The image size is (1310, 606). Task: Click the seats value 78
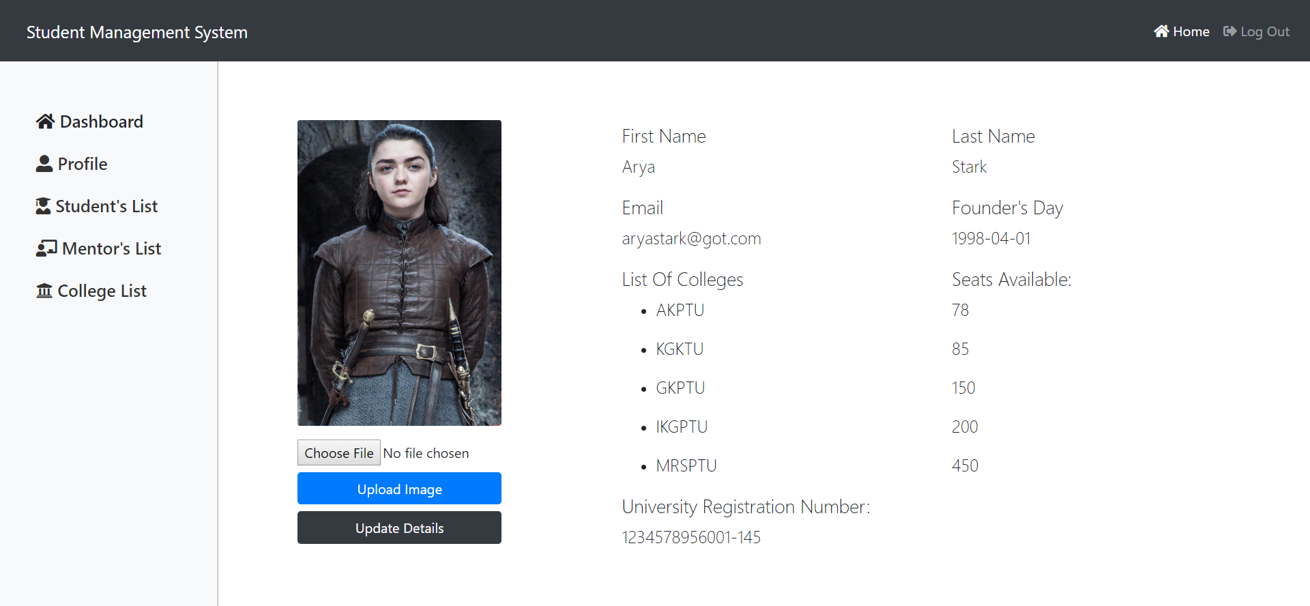pos(961,311)
